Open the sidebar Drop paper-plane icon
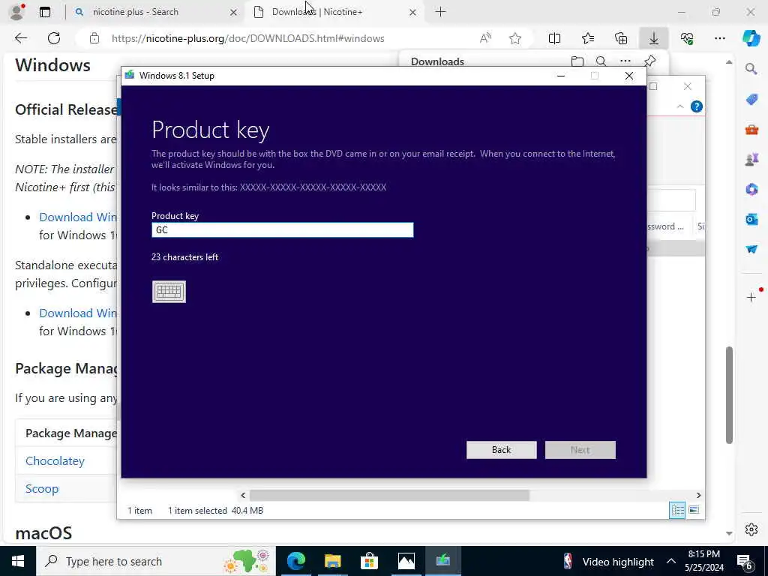The width and height of the screenshot is (768, 576). coord(751,249)
